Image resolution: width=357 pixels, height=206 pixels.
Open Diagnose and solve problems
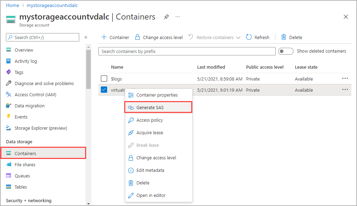44,83
